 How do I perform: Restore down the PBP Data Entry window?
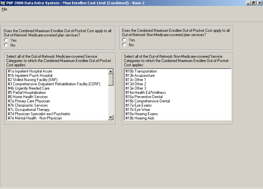pyautogui.click(x=253, y=3)
